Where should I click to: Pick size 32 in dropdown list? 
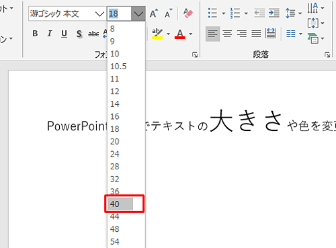126,179
